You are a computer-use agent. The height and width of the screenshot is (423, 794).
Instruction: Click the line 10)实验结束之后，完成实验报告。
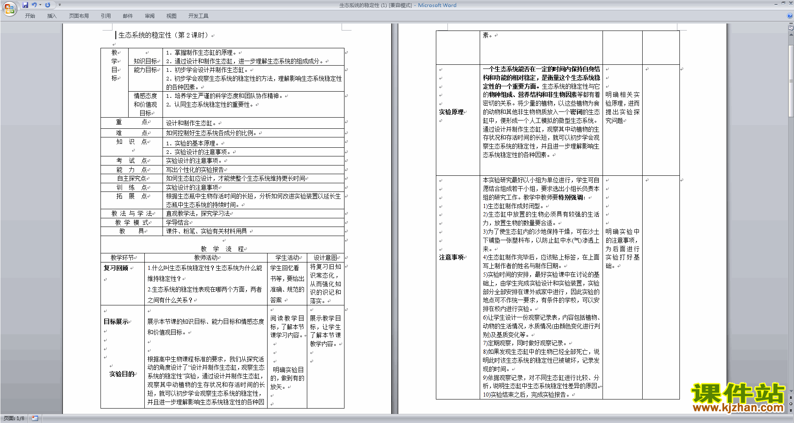(x=526, y=395)
